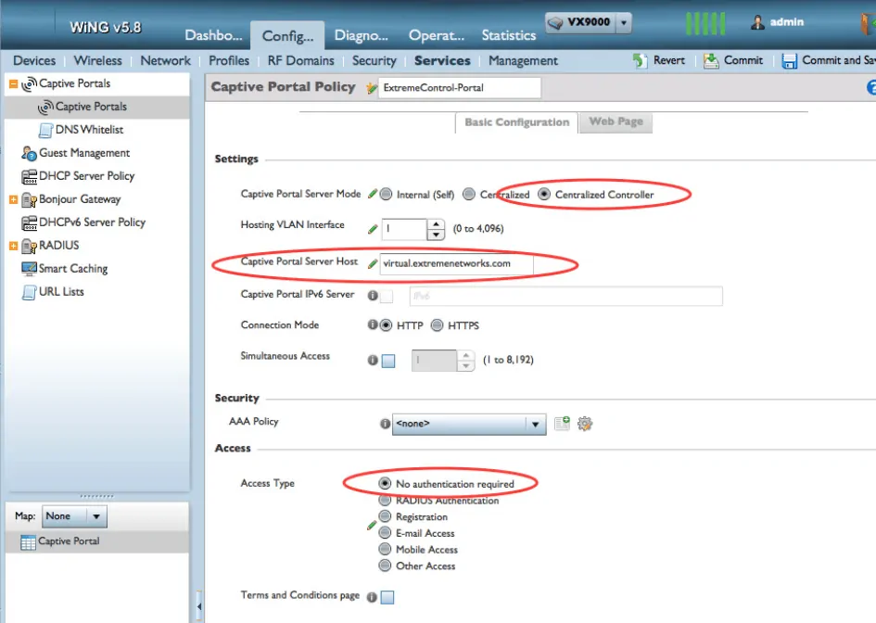Open the AAA Policy dropdown
The image size is (876, 623).
pyautogui.click(x=535, y=425)
